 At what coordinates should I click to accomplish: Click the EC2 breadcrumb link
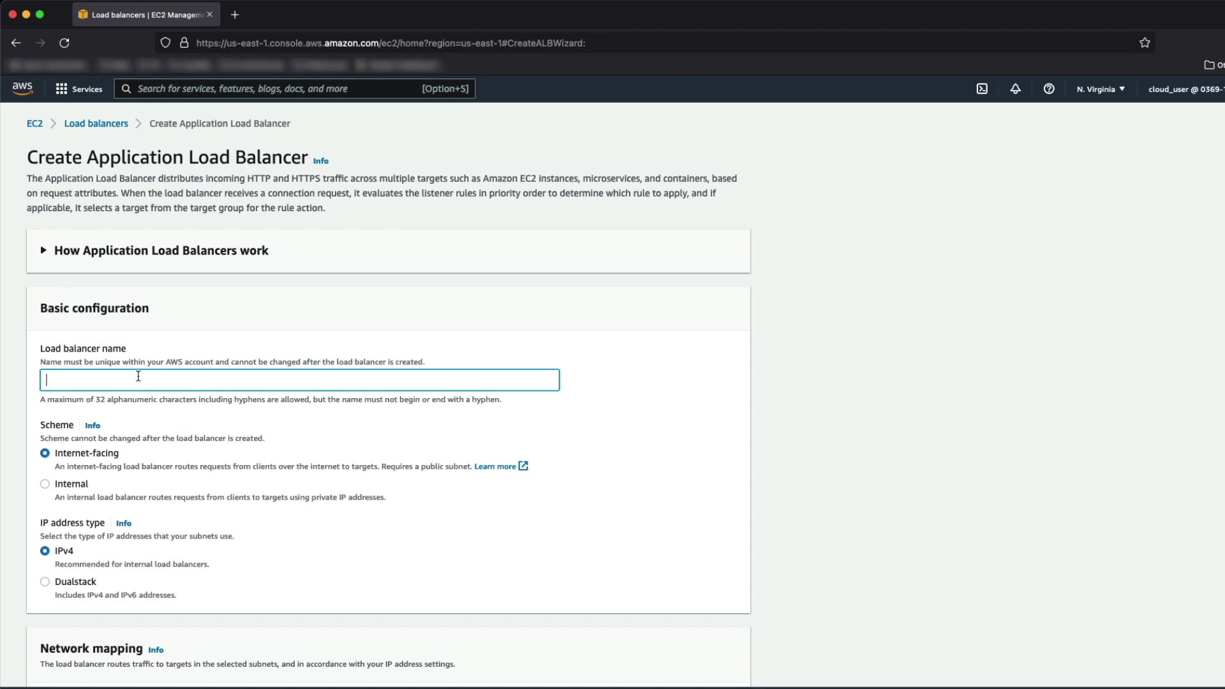pos(34,123)
